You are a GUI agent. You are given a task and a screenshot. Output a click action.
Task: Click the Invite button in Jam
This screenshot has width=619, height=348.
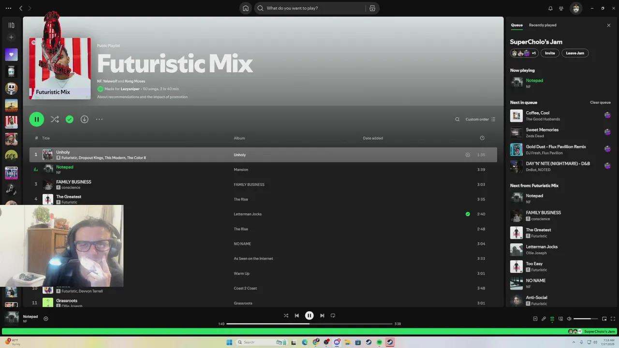click(550, 53)
